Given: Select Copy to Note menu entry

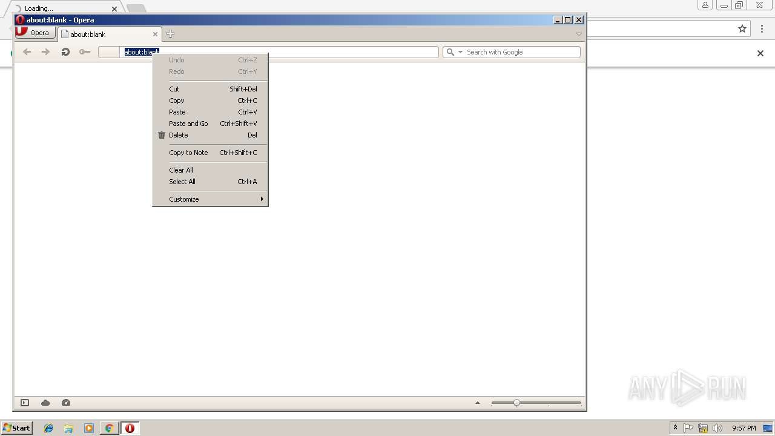Looking at the screenshot, I should pos(210,153).
